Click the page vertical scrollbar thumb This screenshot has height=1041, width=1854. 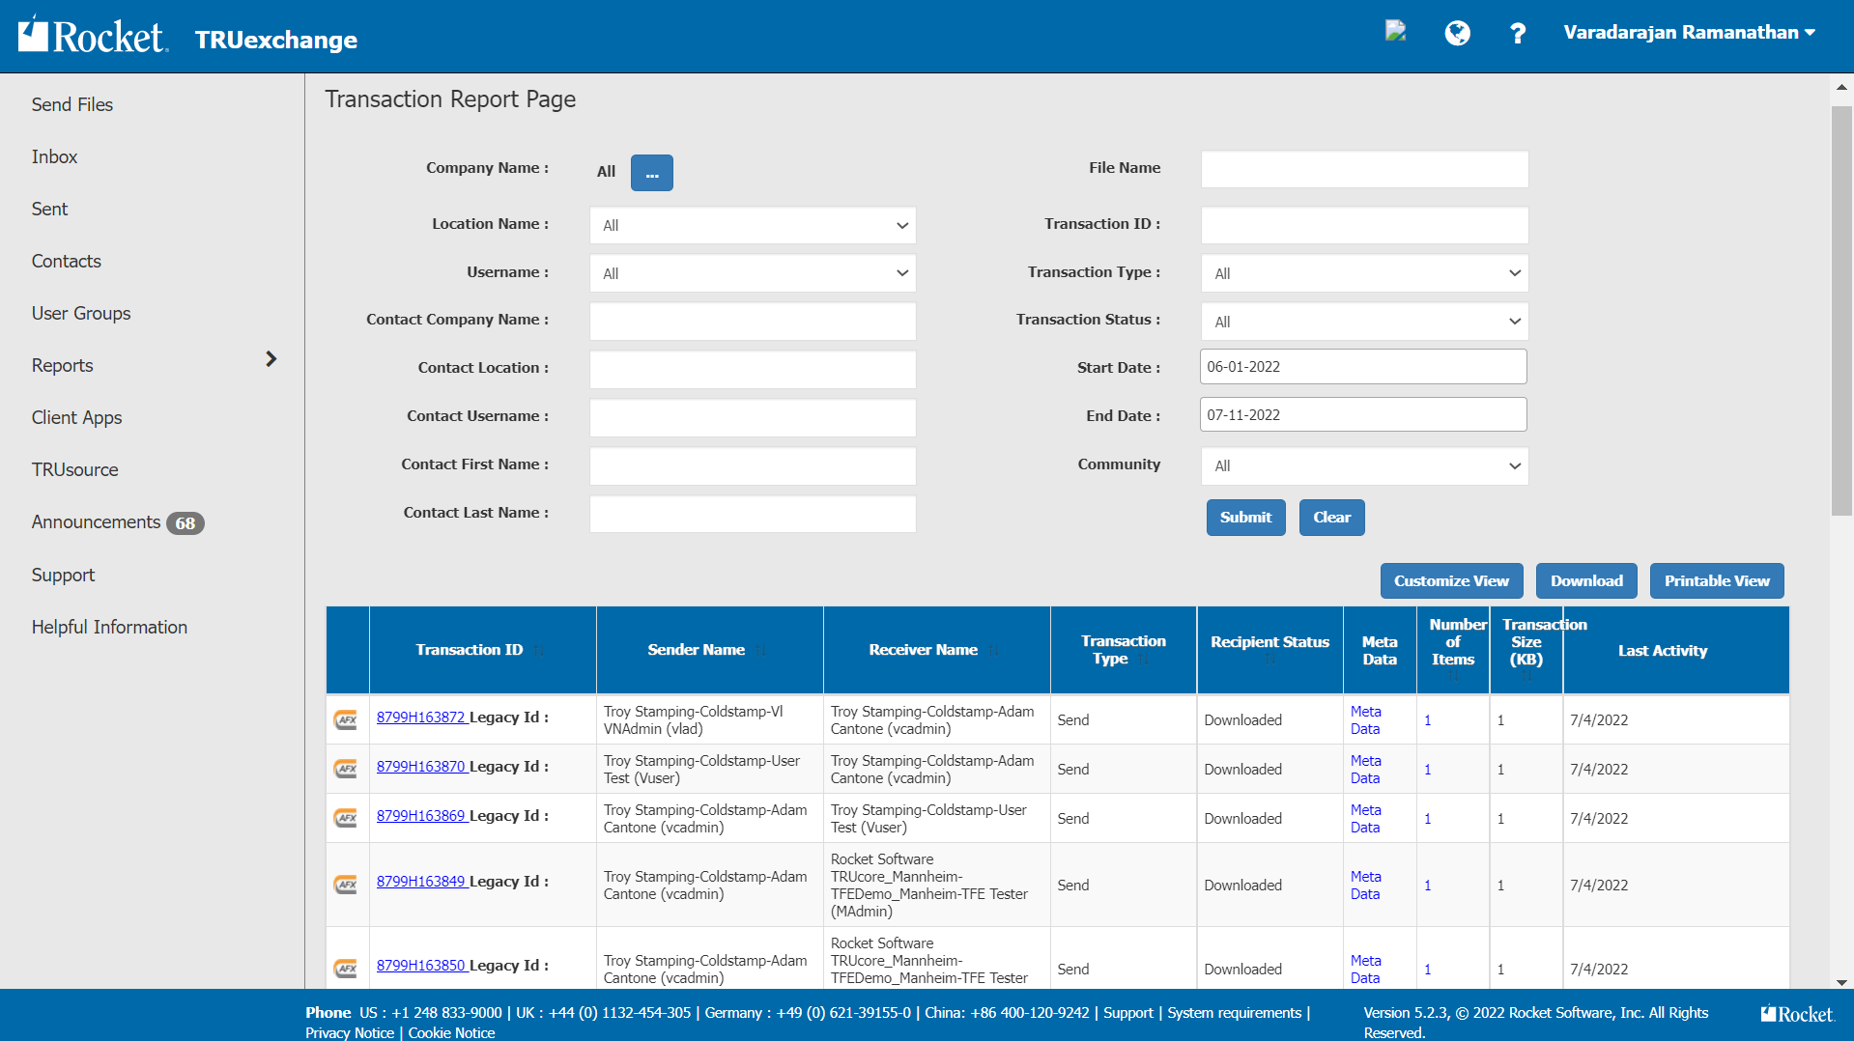pyautogui.click(x=1841, y=309)
